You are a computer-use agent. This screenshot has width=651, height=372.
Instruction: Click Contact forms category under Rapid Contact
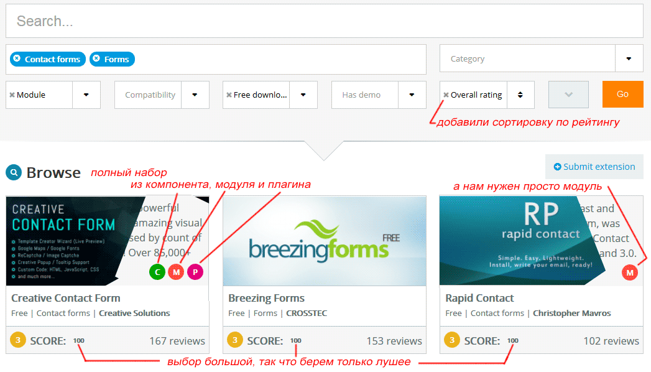497,313
